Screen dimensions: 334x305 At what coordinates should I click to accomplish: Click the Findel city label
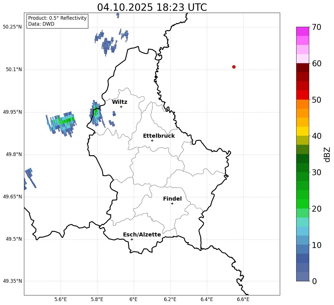(x=172, y=199)
